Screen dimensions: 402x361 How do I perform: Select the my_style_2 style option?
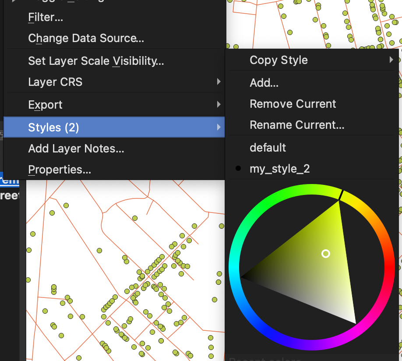pos(279,169)
